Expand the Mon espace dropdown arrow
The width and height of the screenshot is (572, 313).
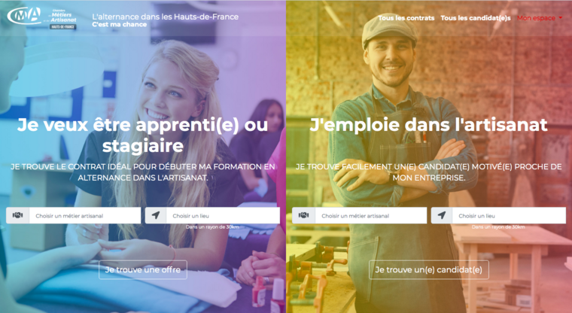tap(561, 18)
